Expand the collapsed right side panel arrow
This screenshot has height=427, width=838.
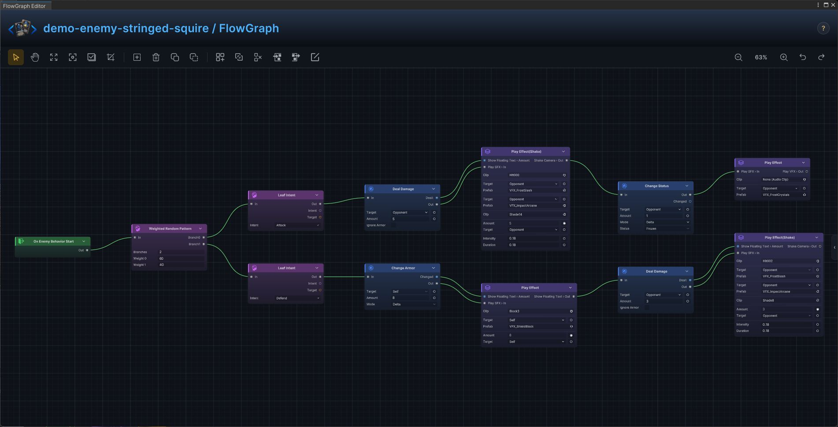pos(834,247)
